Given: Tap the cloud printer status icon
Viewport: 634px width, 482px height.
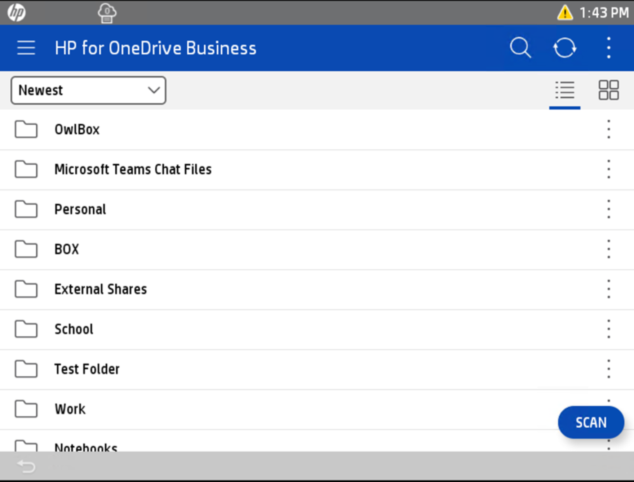Looking at the screenshot, I should click(x=107, y=13).
